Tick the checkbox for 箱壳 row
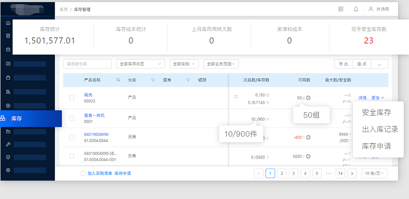 (72, 98)
